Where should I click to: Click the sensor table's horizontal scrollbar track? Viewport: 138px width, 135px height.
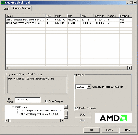point(68,68)
